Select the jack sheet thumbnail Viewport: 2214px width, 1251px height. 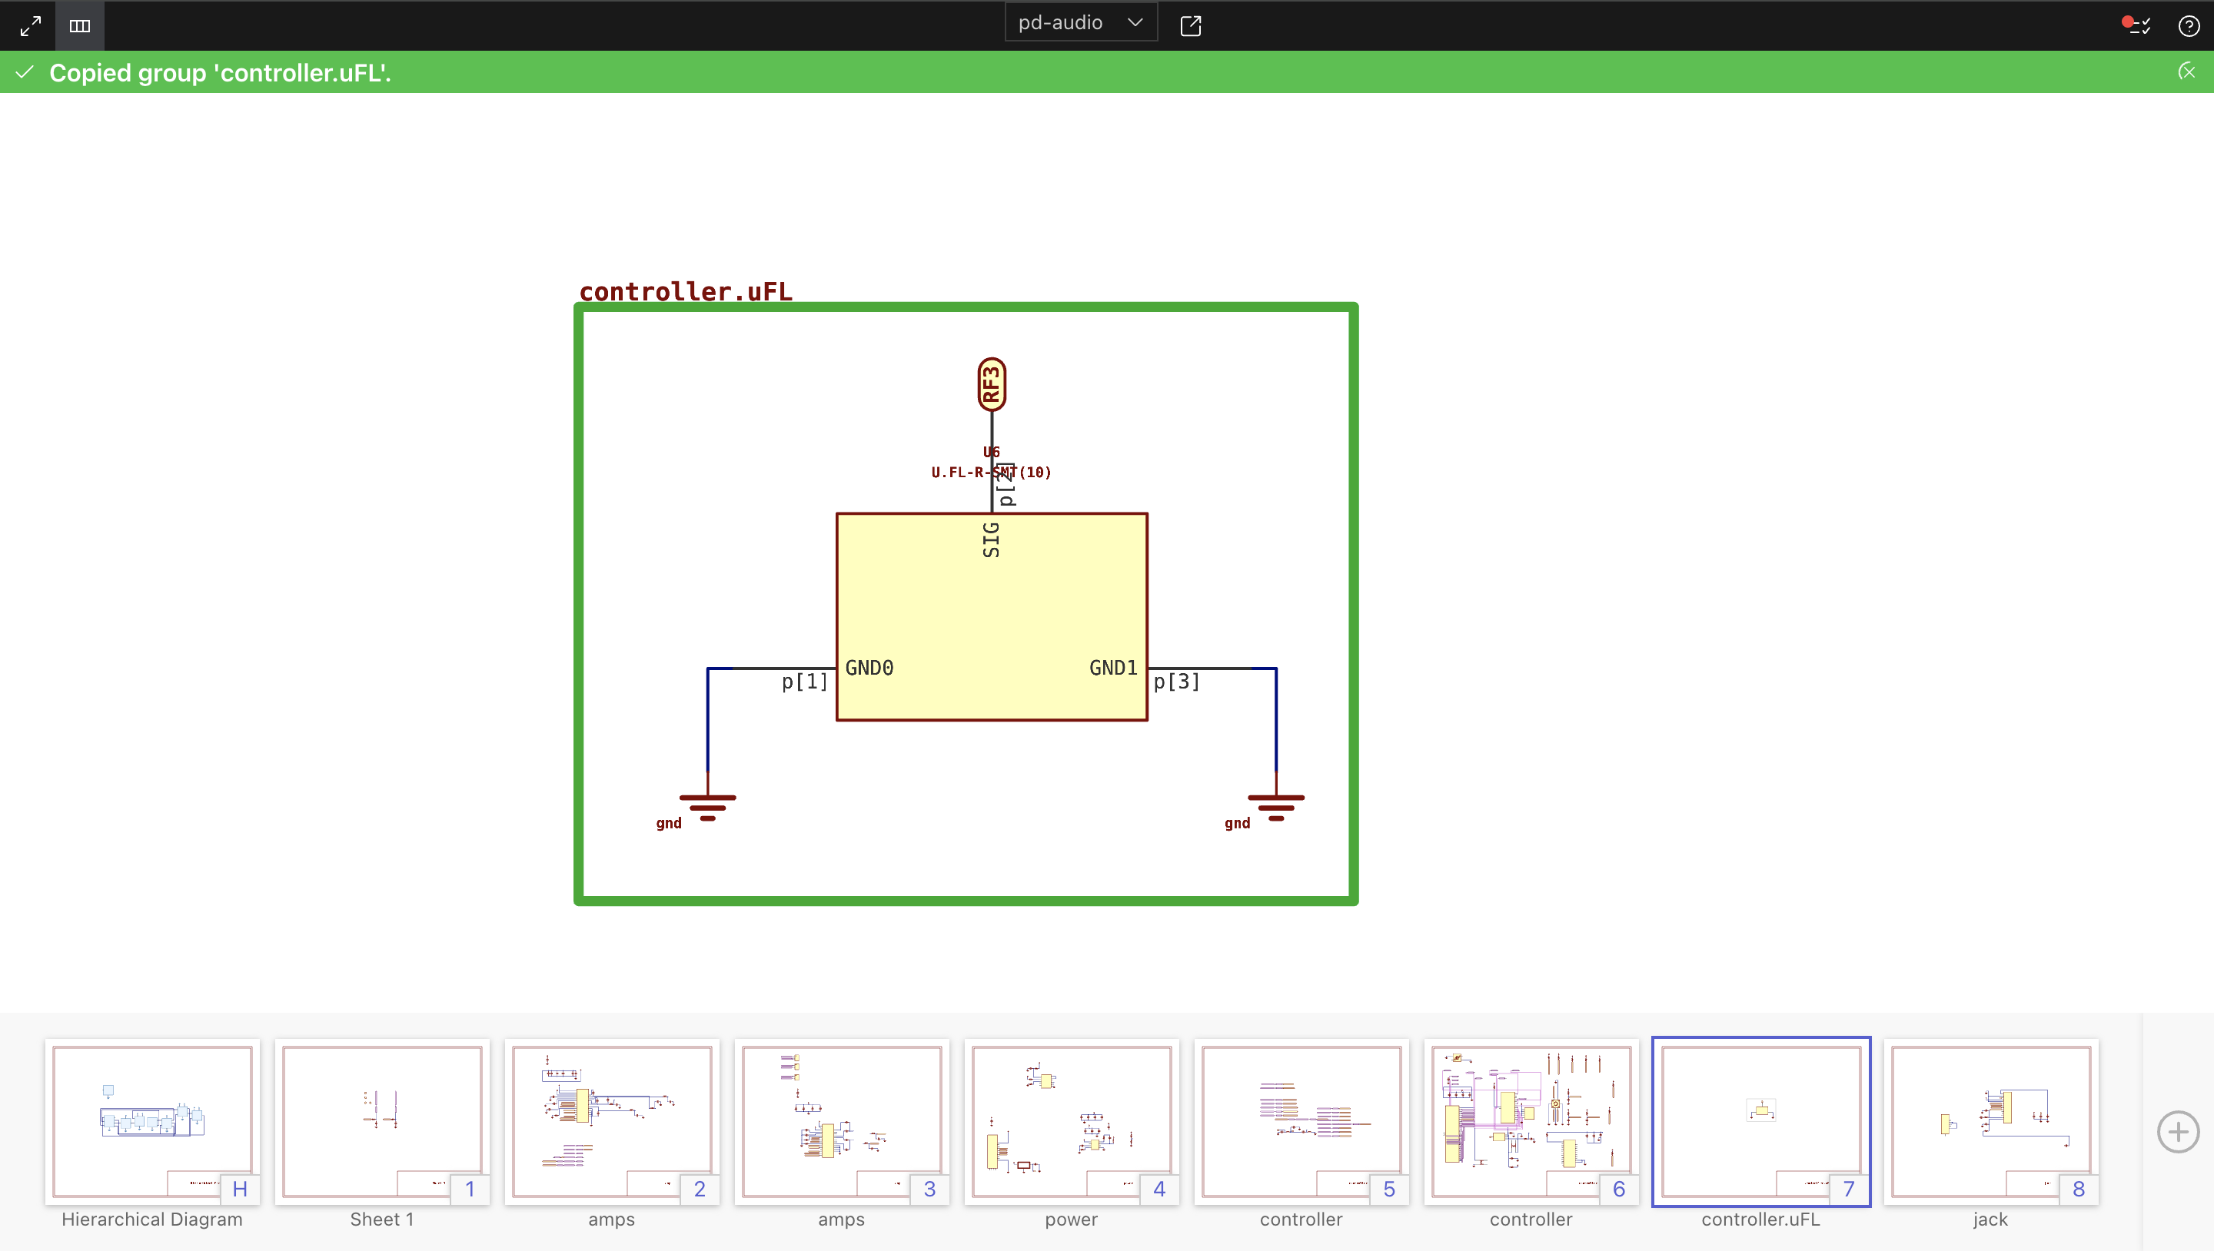[1990, 1120]
